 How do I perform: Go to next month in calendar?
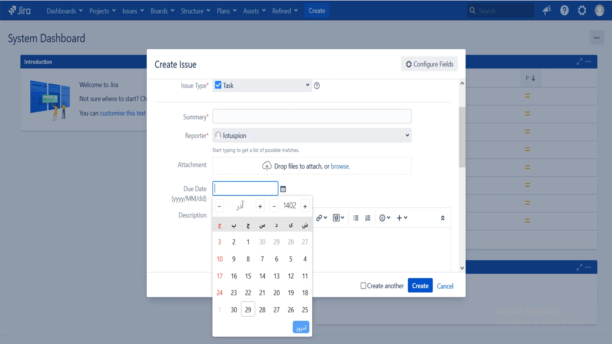point(260,206)
